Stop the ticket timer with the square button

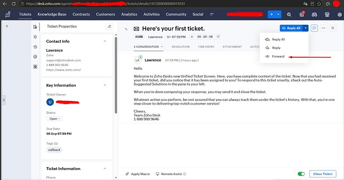tap(192, 37)
